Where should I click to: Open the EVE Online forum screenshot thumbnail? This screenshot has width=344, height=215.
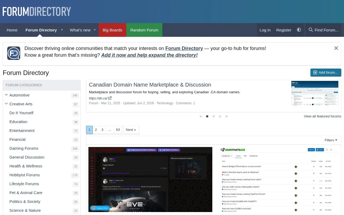(x=150, y=180)
